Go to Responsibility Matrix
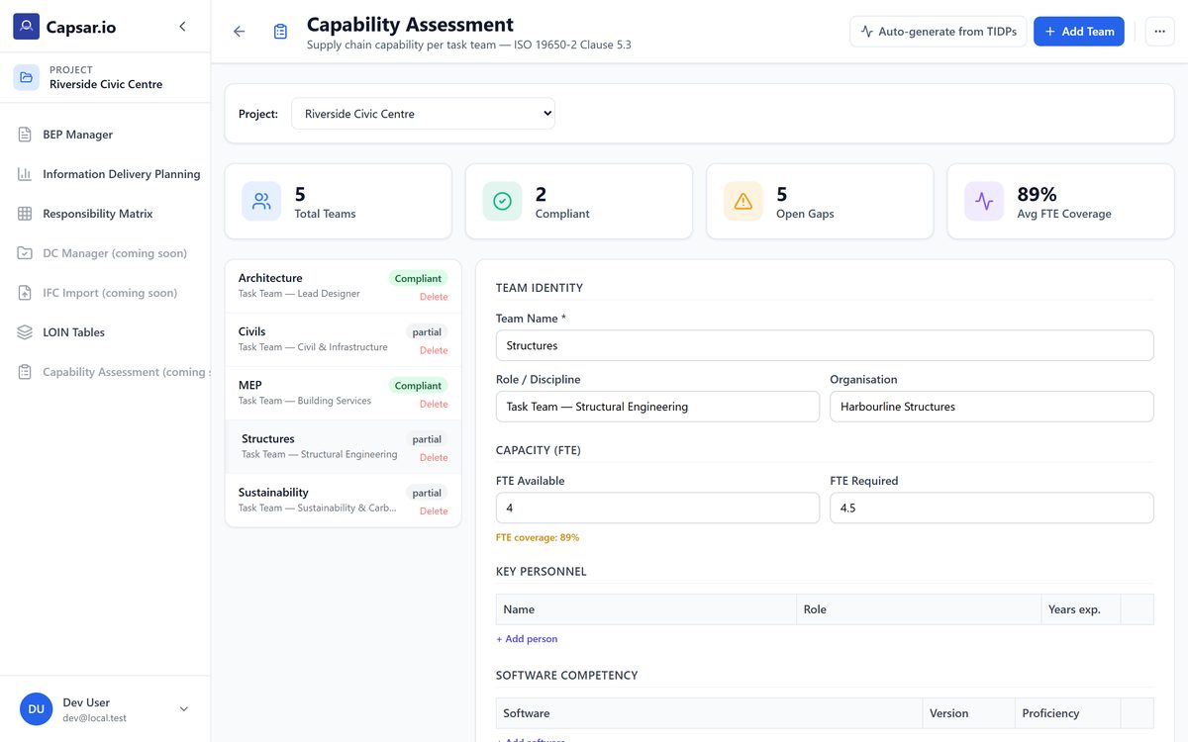1188x742 pixels. click(x=105, y=214)
